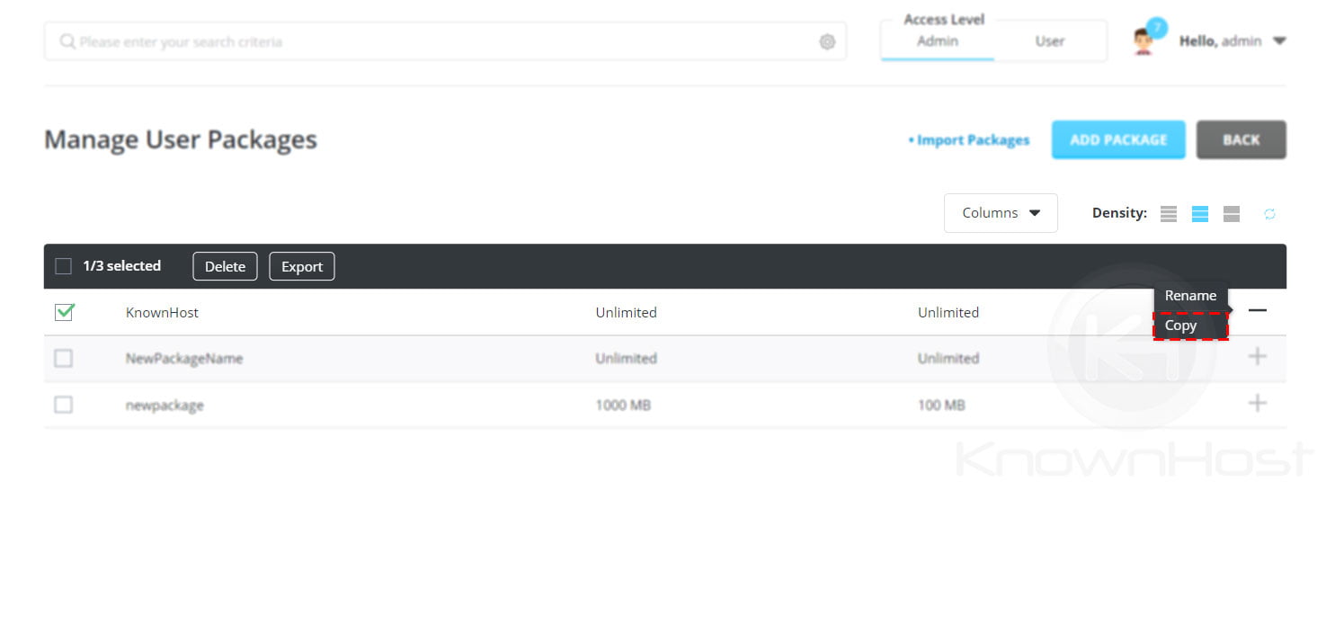Image resolution: width=1326 pixels, height=633 pixels.
Task: Collapse the KnownHost row minus icon
Action: pos(1258,311)
